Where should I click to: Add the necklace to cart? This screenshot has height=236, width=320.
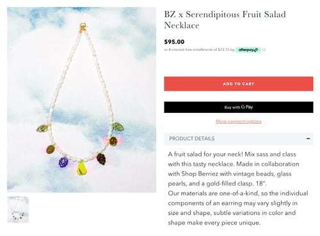[x=239, y=84]
